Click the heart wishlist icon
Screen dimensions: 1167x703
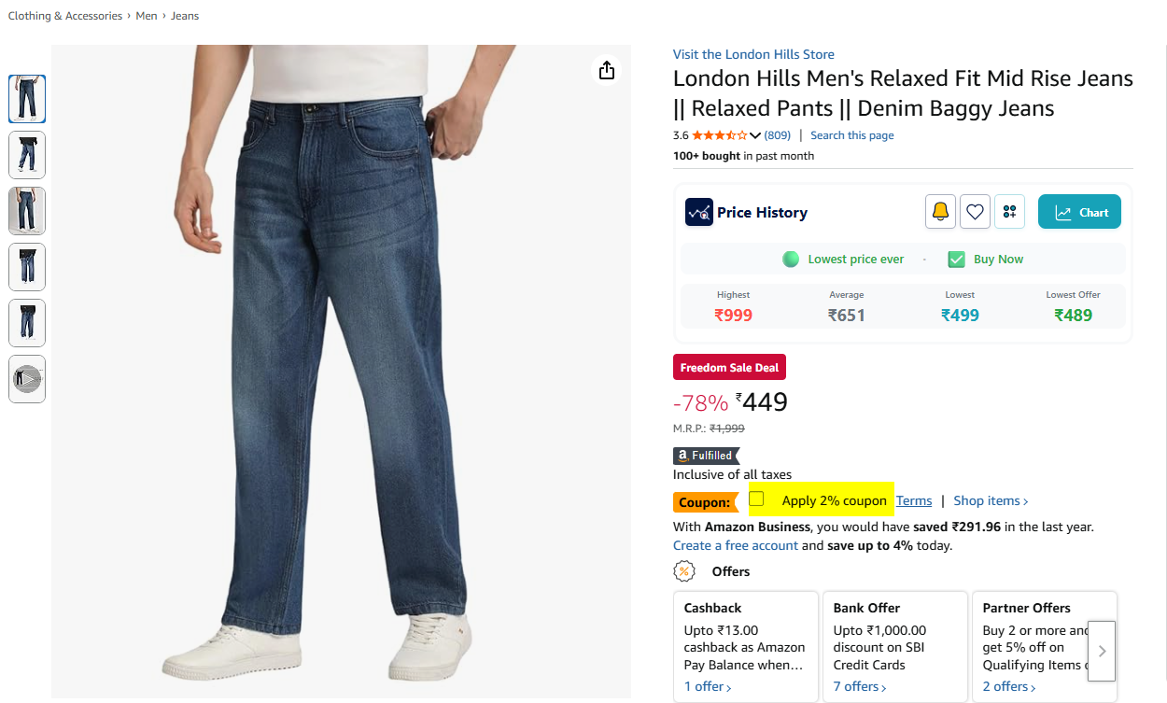975,212
